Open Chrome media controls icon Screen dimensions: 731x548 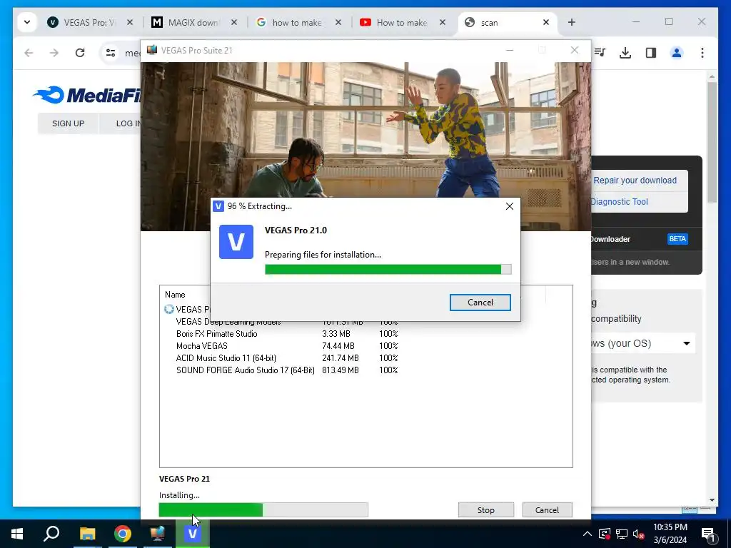(600, 53)
